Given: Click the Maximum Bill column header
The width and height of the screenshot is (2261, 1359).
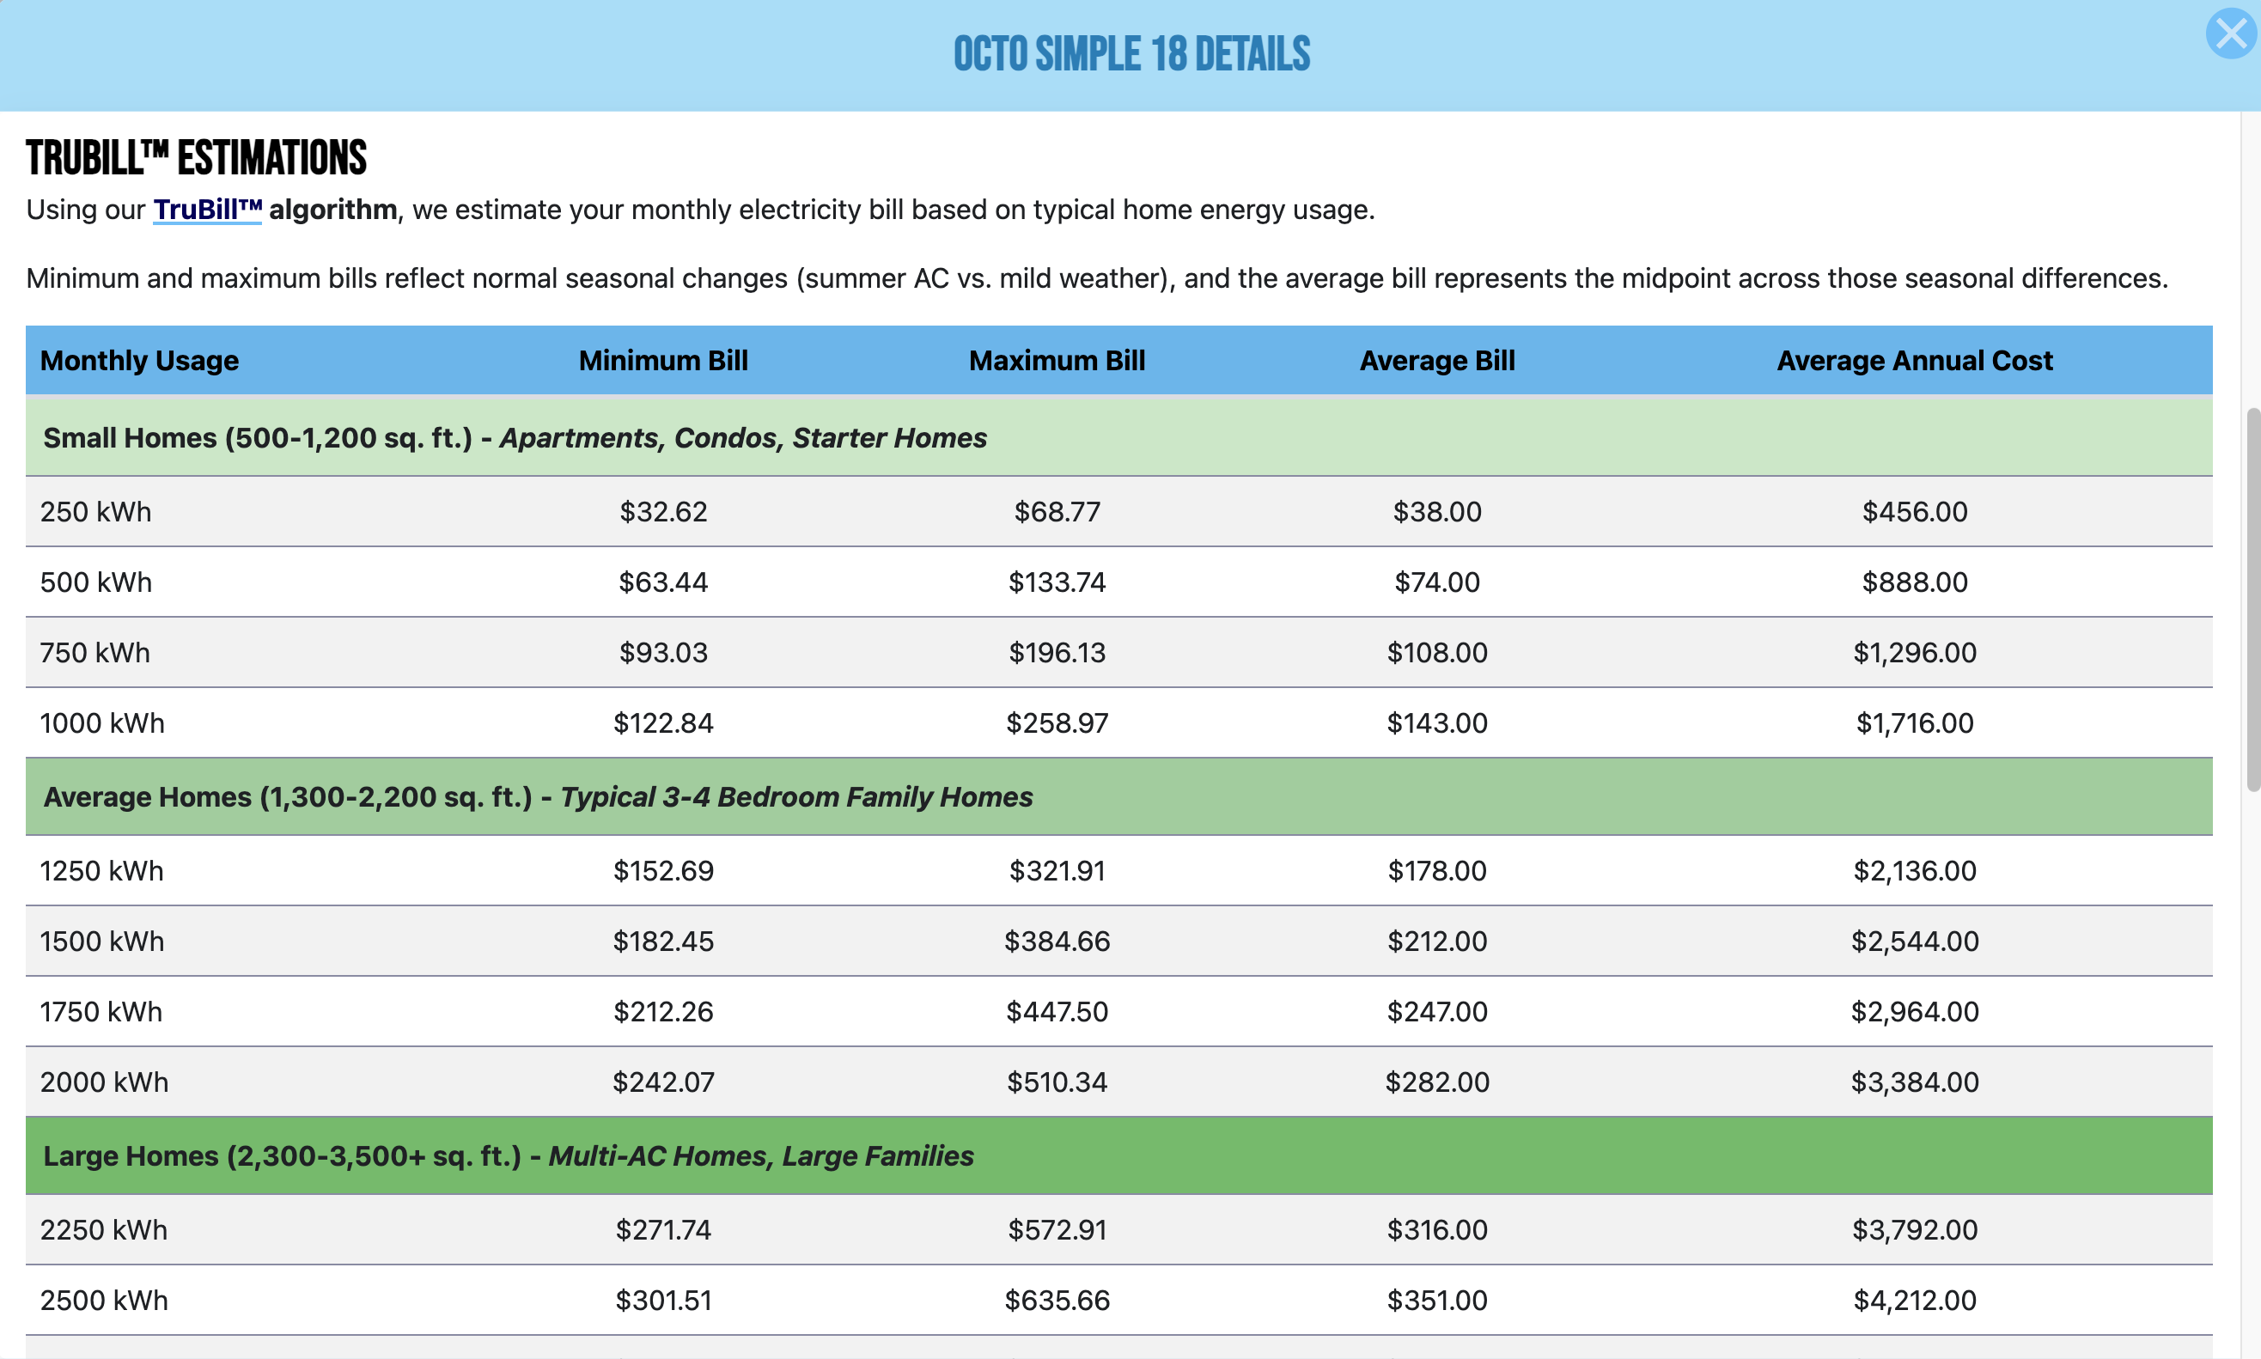Looking at the screenshot, I should point(1057,361).
